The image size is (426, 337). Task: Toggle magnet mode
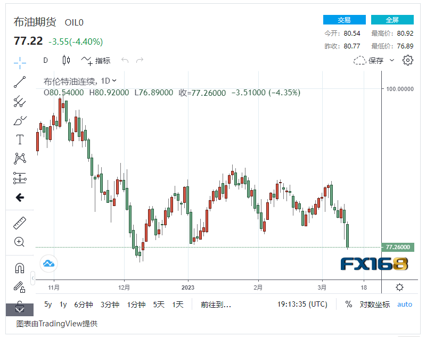click(x=20, y=268)
